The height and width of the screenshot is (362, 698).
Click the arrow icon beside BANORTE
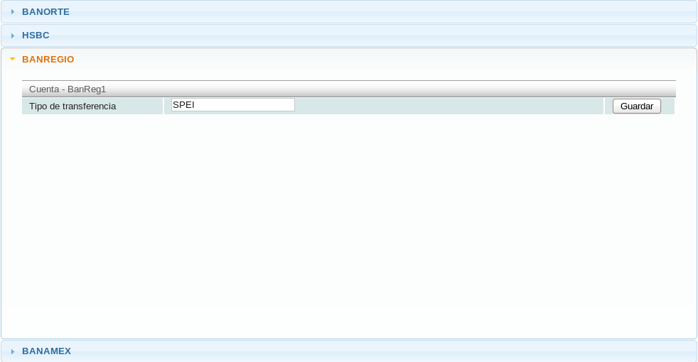coord(12,12)
